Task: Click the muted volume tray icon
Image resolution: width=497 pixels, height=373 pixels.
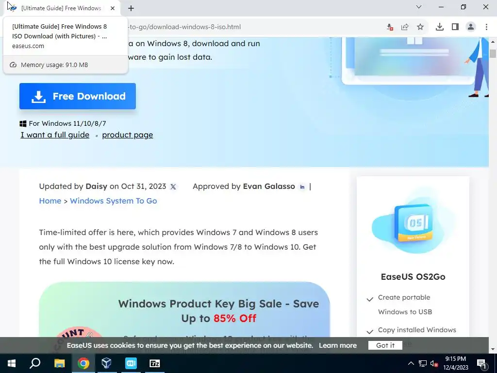Action: [434, 363]
